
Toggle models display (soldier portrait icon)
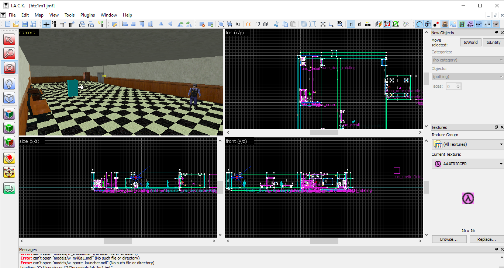tap(445, 24)
